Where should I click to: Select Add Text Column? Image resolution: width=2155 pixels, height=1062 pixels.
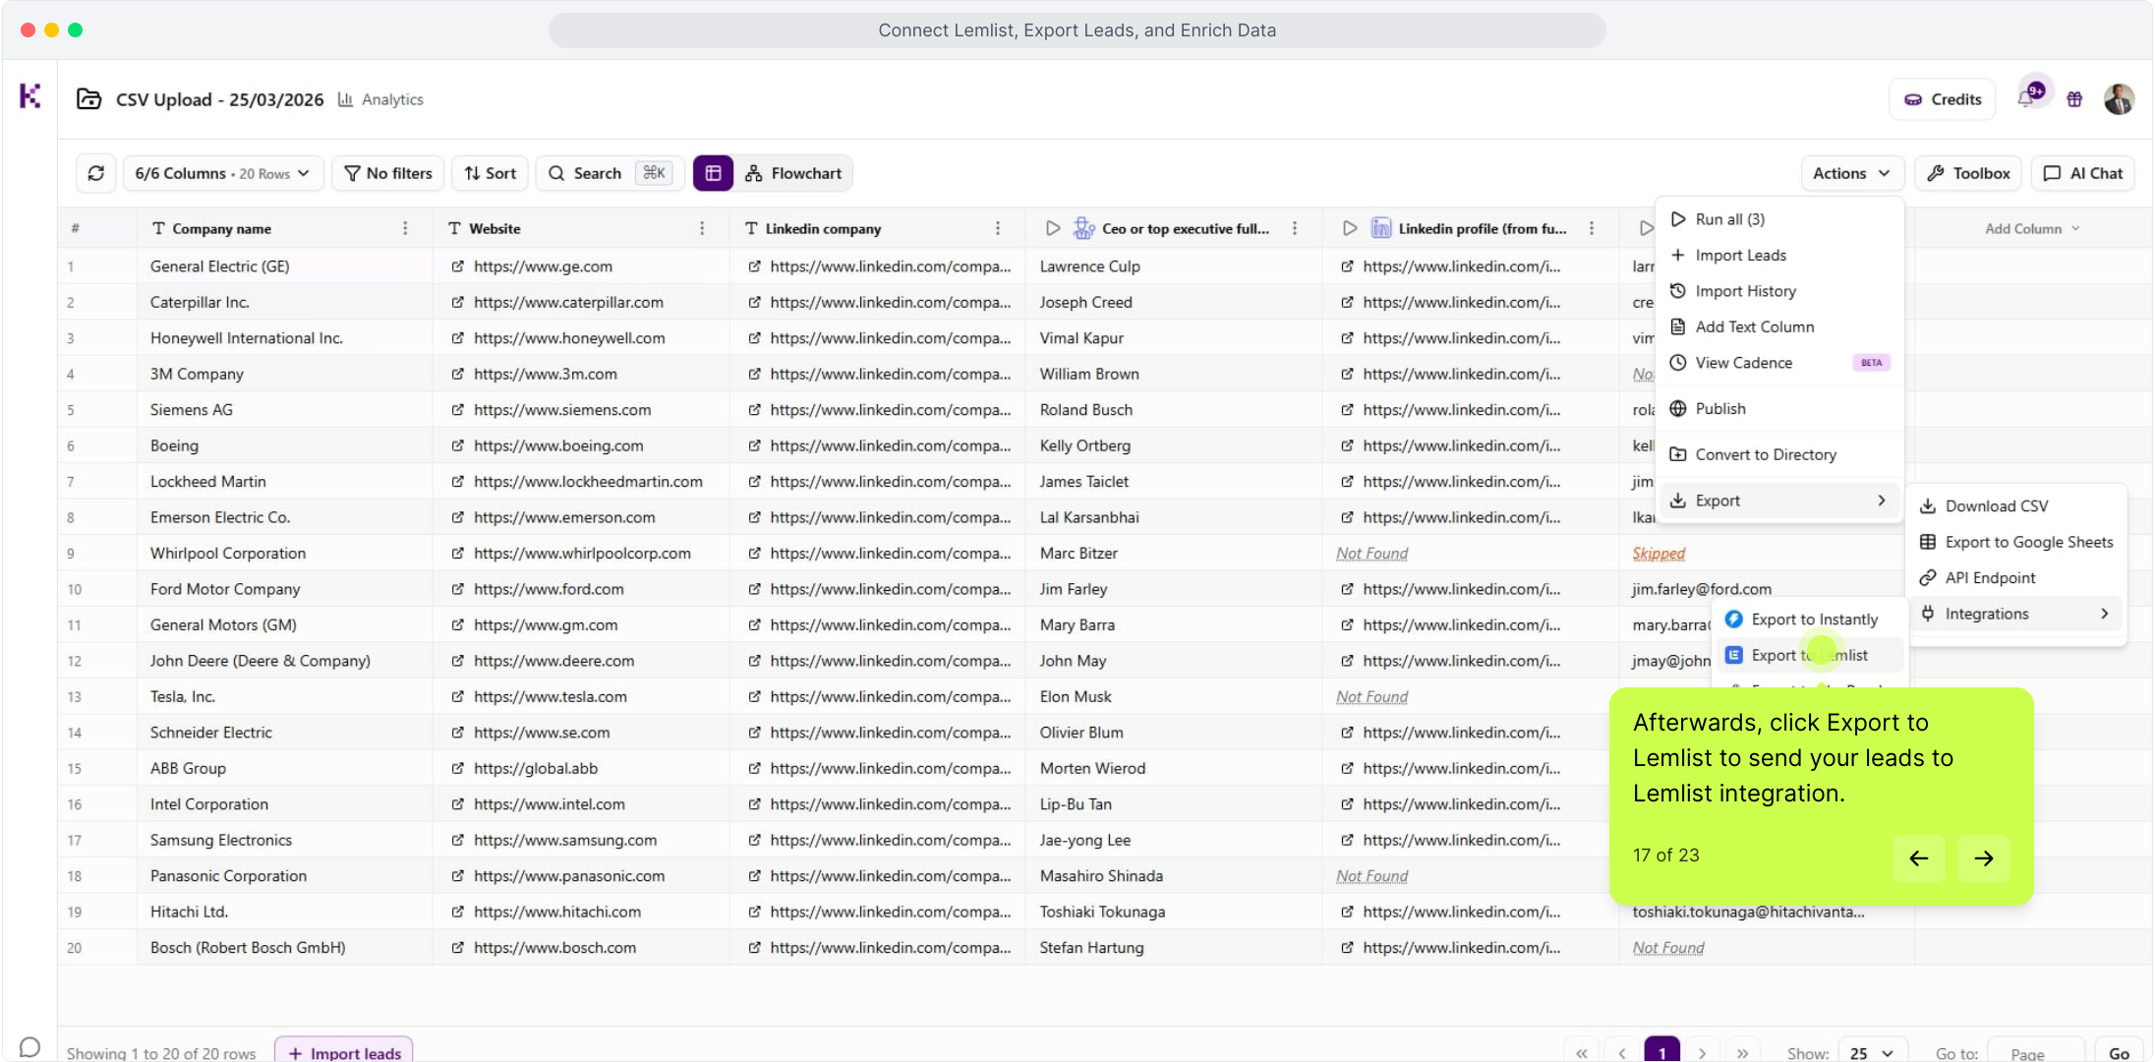[x=1780, y=326]
